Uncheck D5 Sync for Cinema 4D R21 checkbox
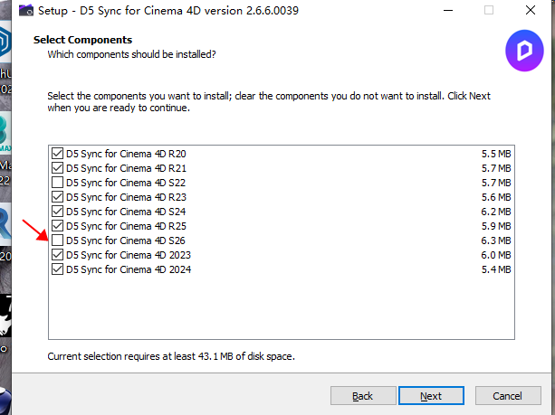The width and height of the screenshot is (555, 415). point(57,168)
